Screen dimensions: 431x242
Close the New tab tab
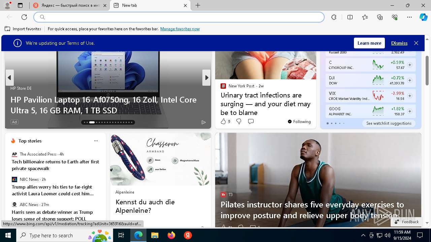(185, 5)
